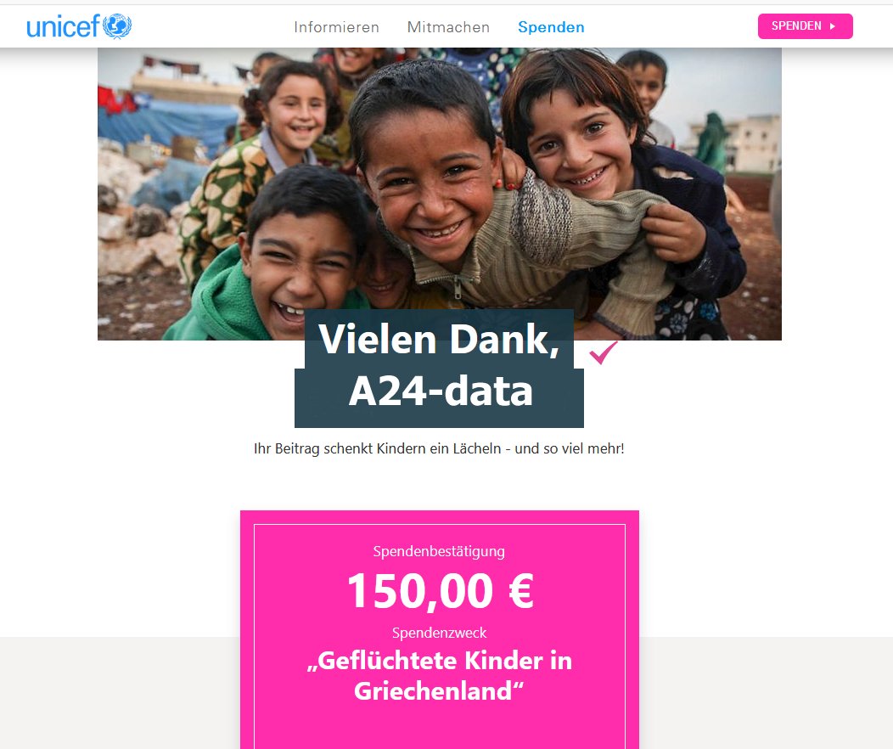Click the arrow icon inside SPENDEN button

coord(833,26)
